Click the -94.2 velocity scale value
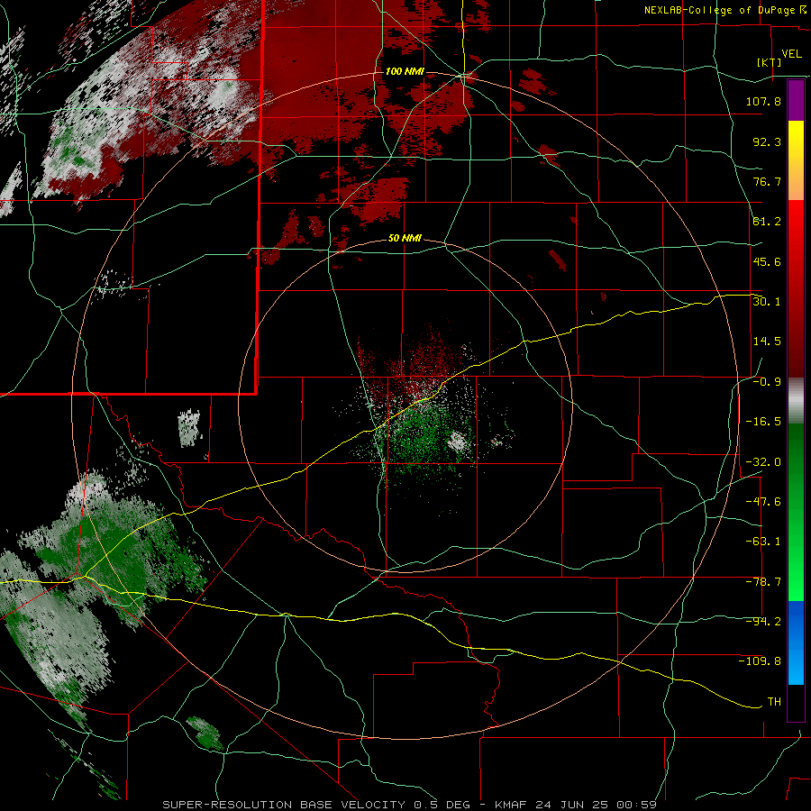811x811 pixels. (763, 622)
